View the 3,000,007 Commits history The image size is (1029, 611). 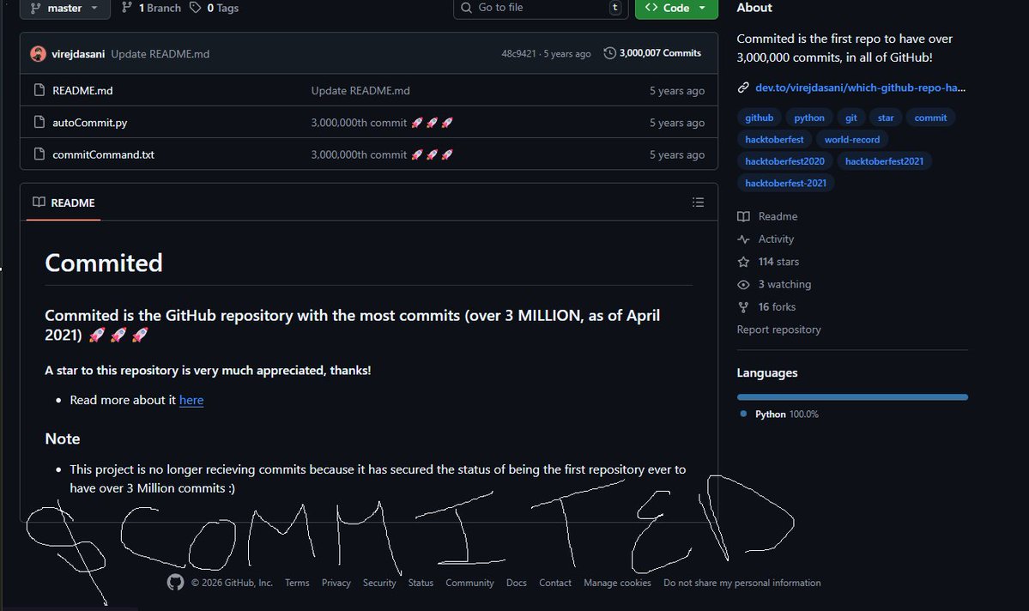(652, 53)
